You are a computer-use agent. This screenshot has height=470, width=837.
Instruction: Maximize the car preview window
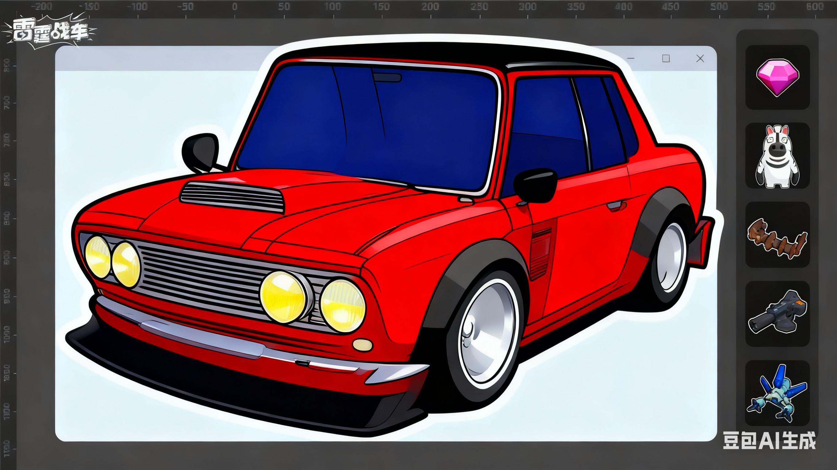coord(666,58)
